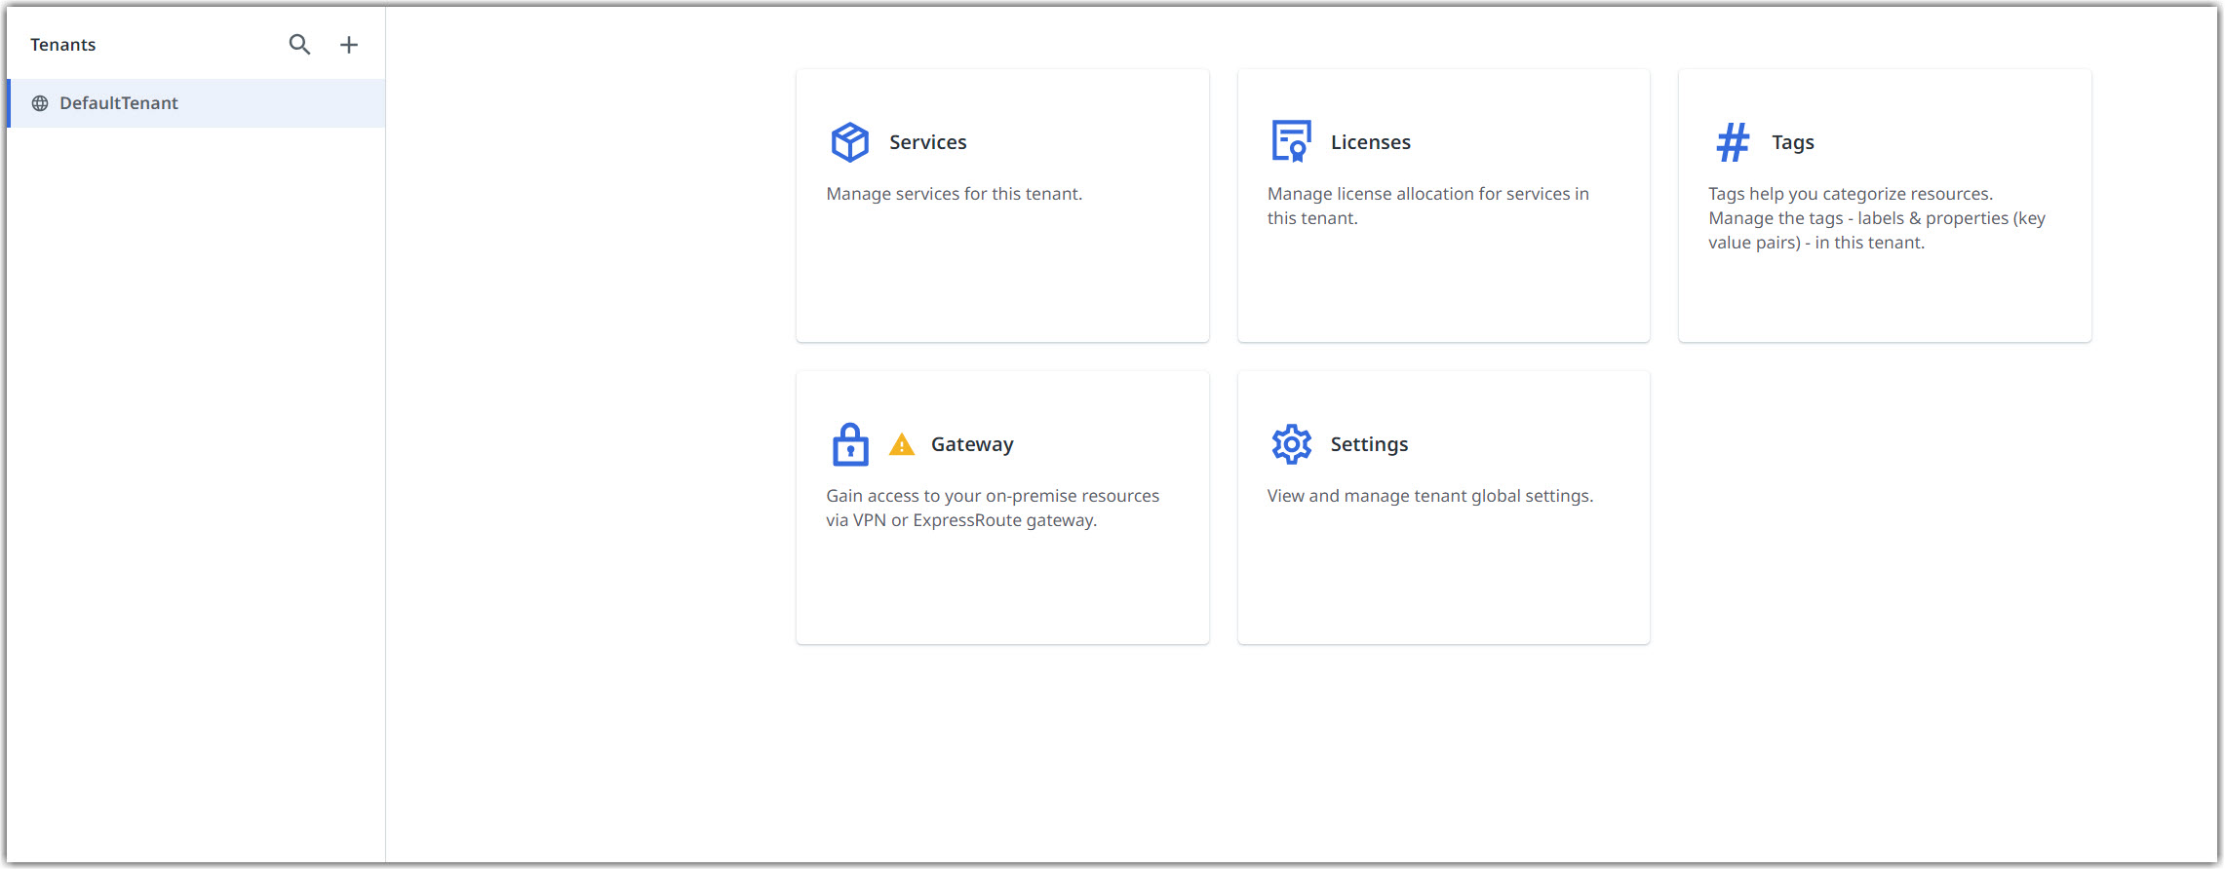Image resolution: width=2225 pixels, height=870 pixels.
Task: Click the search tenants magnifier icon
Action: 299,45
